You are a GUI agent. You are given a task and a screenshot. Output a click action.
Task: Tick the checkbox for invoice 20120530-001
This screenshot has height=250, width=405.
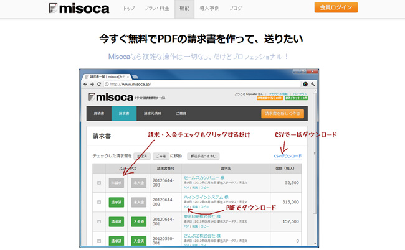pos(99,241)
